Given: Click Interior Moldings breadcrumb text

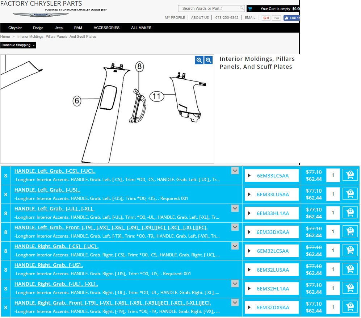Looking at the screenshot, I should coord(56,37).
